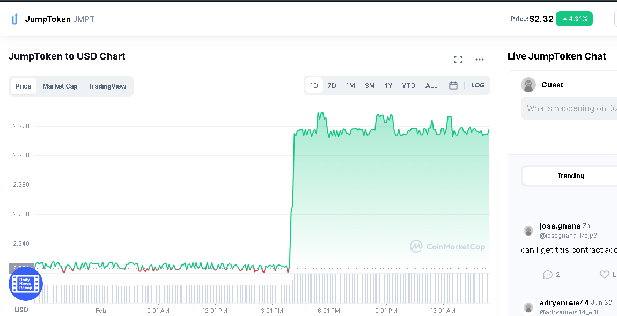Open jose.gnana's username link

[x=560, y=226]
